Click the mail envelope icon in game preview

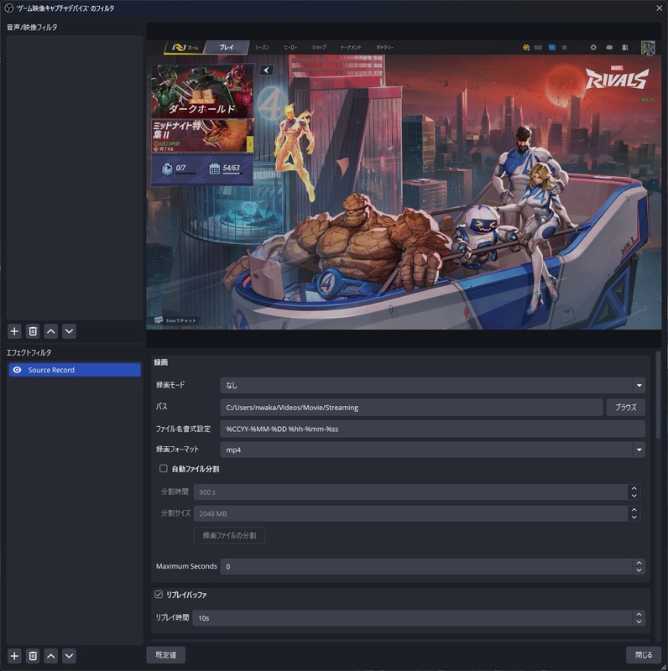point(609,48)
